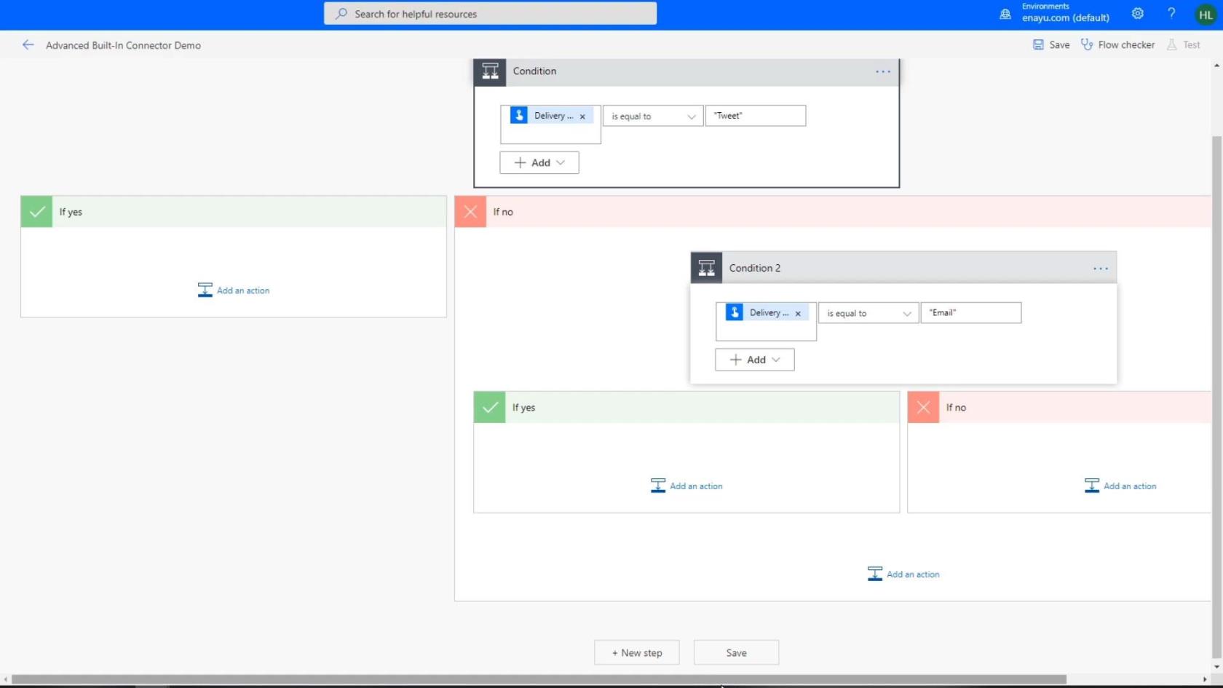Screen dimensions: 1223x688
Task: Open the Condition card ellipsis menu
Action: [x=883, y=71]
